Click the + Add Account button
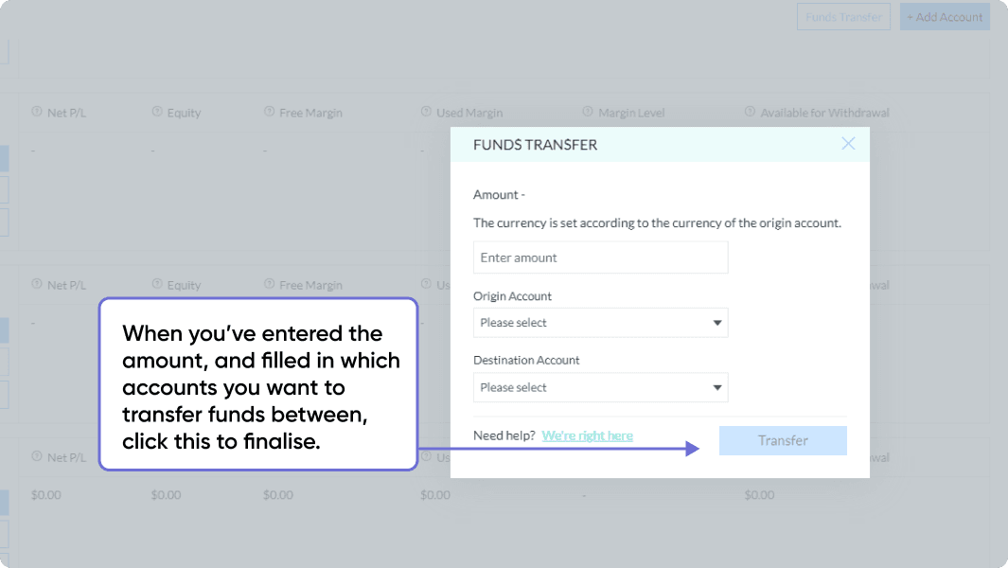This screenshot has width=1008, height=568. pos(944,17)
